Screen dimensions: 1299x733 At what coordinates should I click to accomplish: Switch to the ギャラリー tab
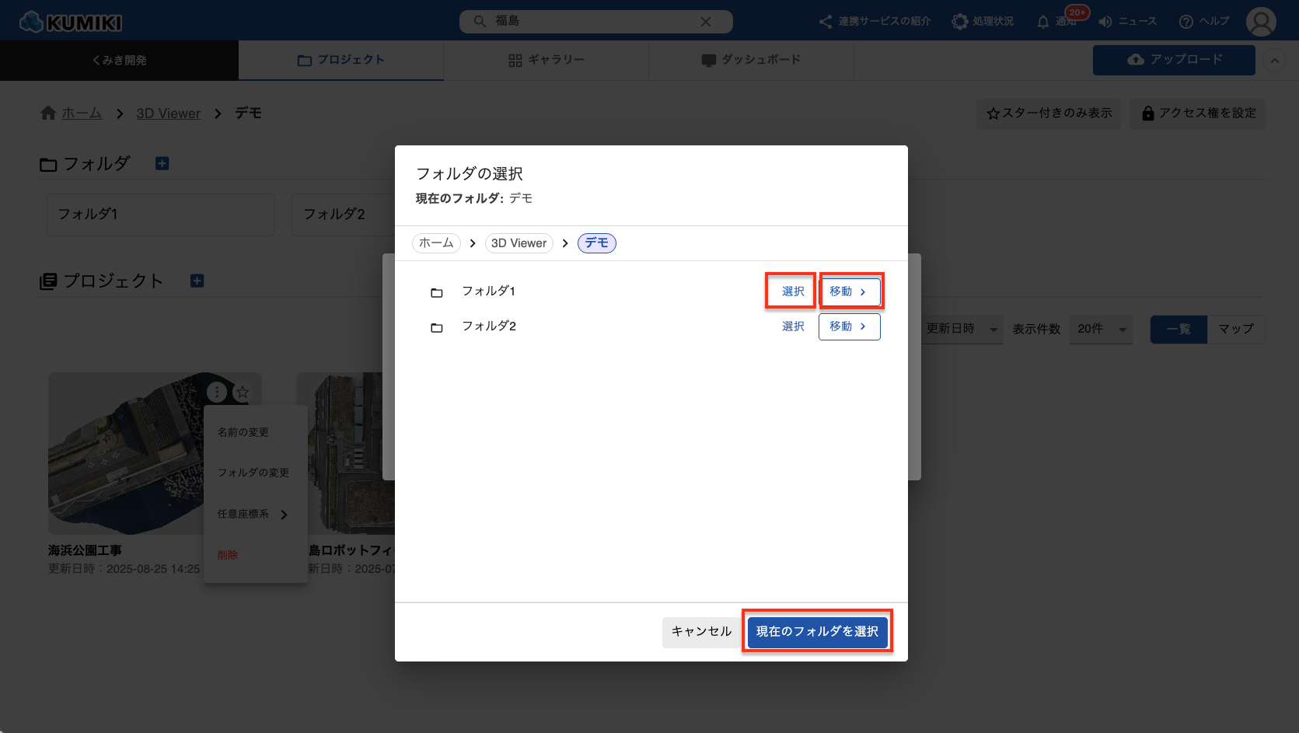tap(546, 60)
